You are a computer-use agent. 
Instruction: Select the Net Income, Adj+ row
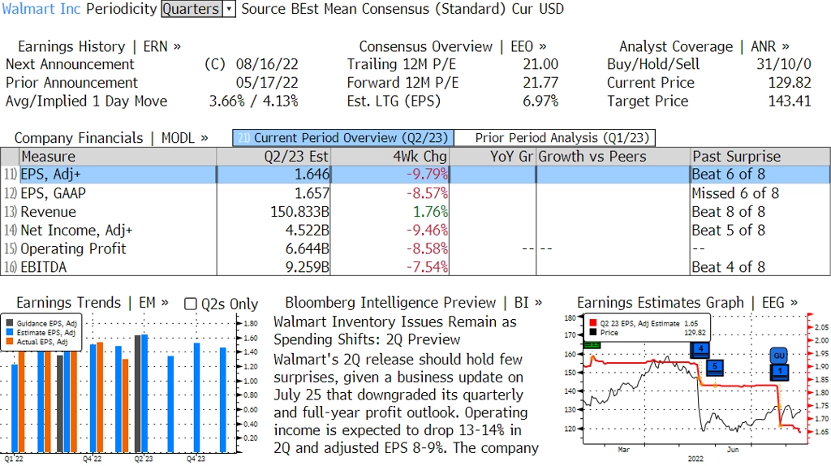[415, 230]
